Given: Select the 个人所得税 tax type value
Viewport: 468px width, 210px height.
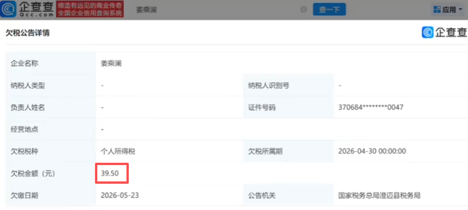Looking at the screenshot, I should (x=118, y=152).
